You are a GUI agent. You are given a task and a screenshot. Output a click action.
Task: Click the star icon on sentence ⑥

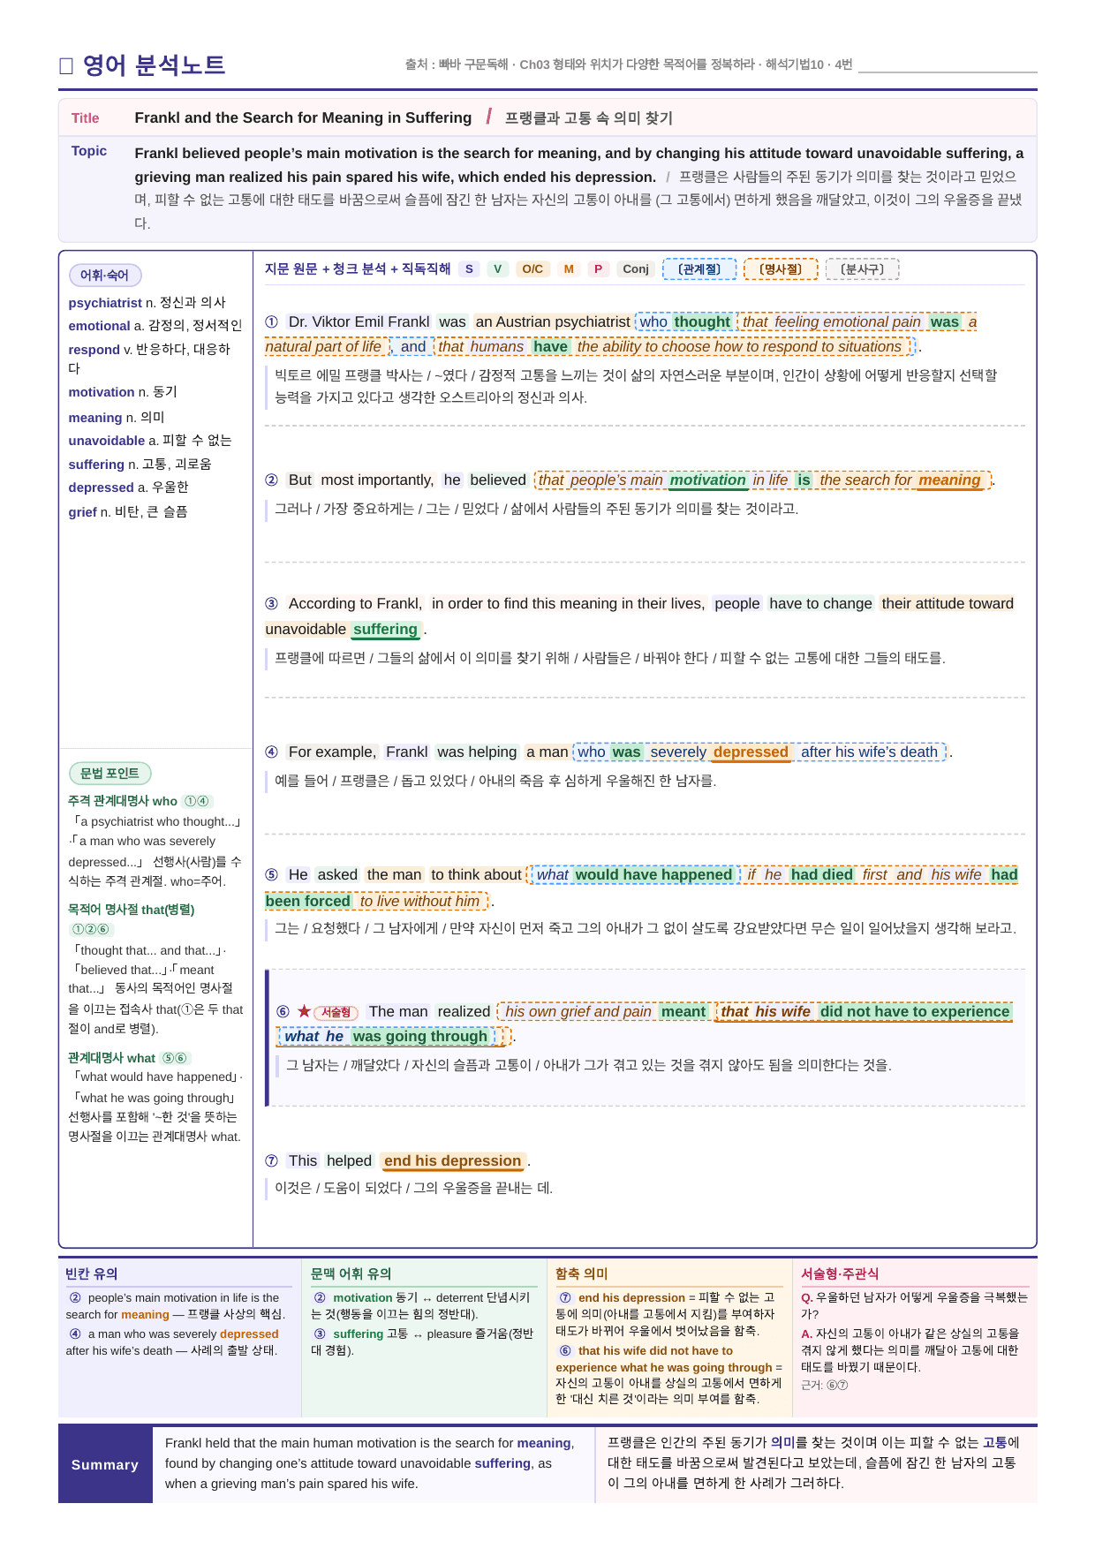tap(304, 1012)
